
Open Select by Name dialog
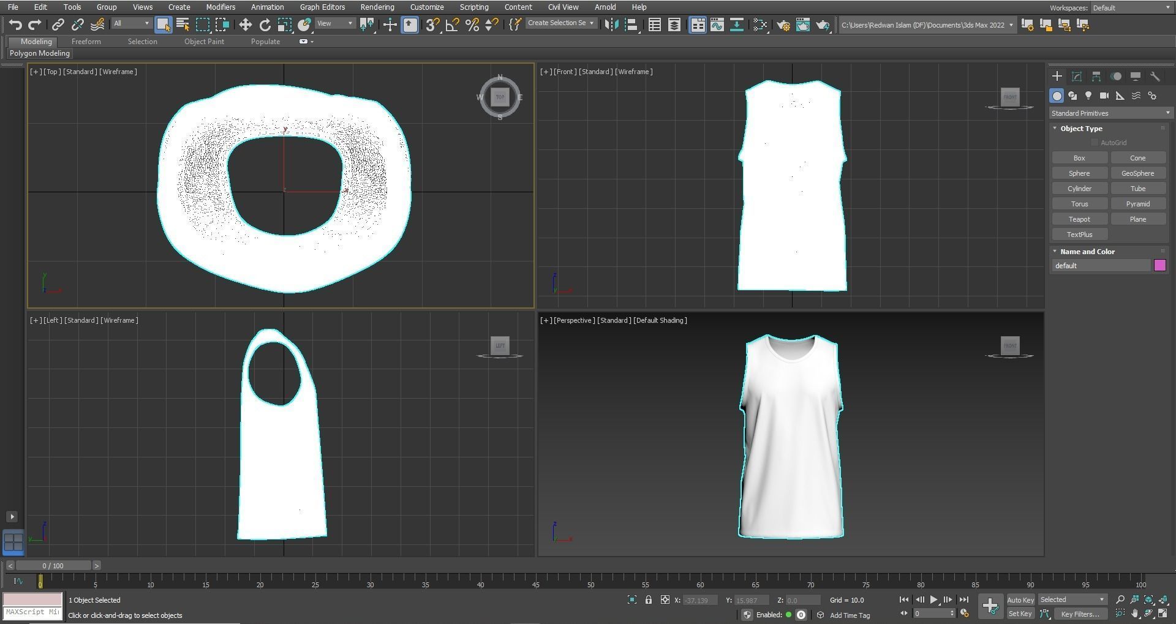(x=183, y=24)
